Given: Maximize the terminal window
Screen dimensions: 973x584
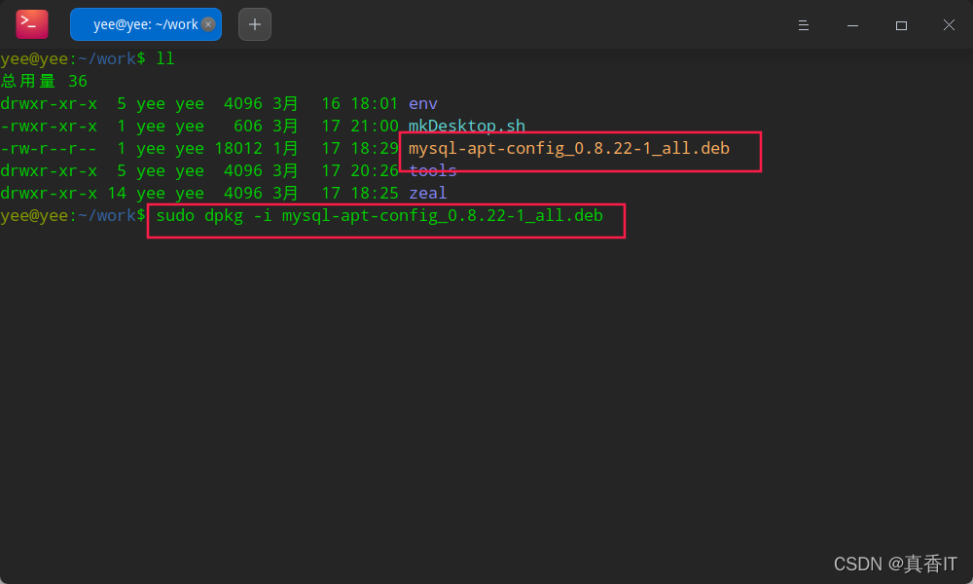Looking at the screenshot, I should 901,25.
